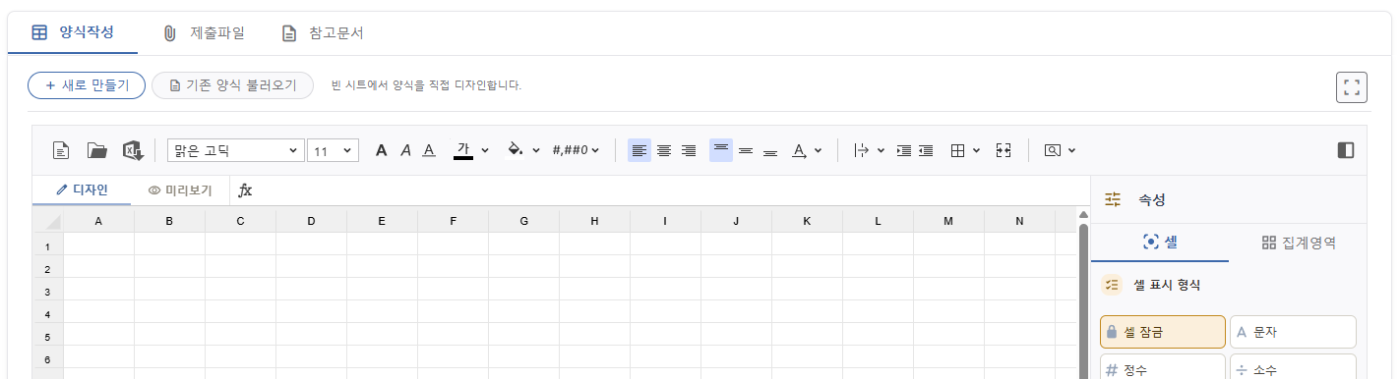
Task: Select row header 4
Action: point(47,313)
